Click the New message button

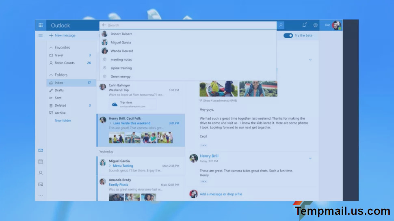tap(62, 36)
